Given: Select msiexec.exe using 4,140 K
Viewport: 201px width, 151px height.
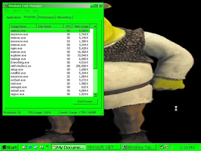Looking at the screenshot, I should coord(50,38).
